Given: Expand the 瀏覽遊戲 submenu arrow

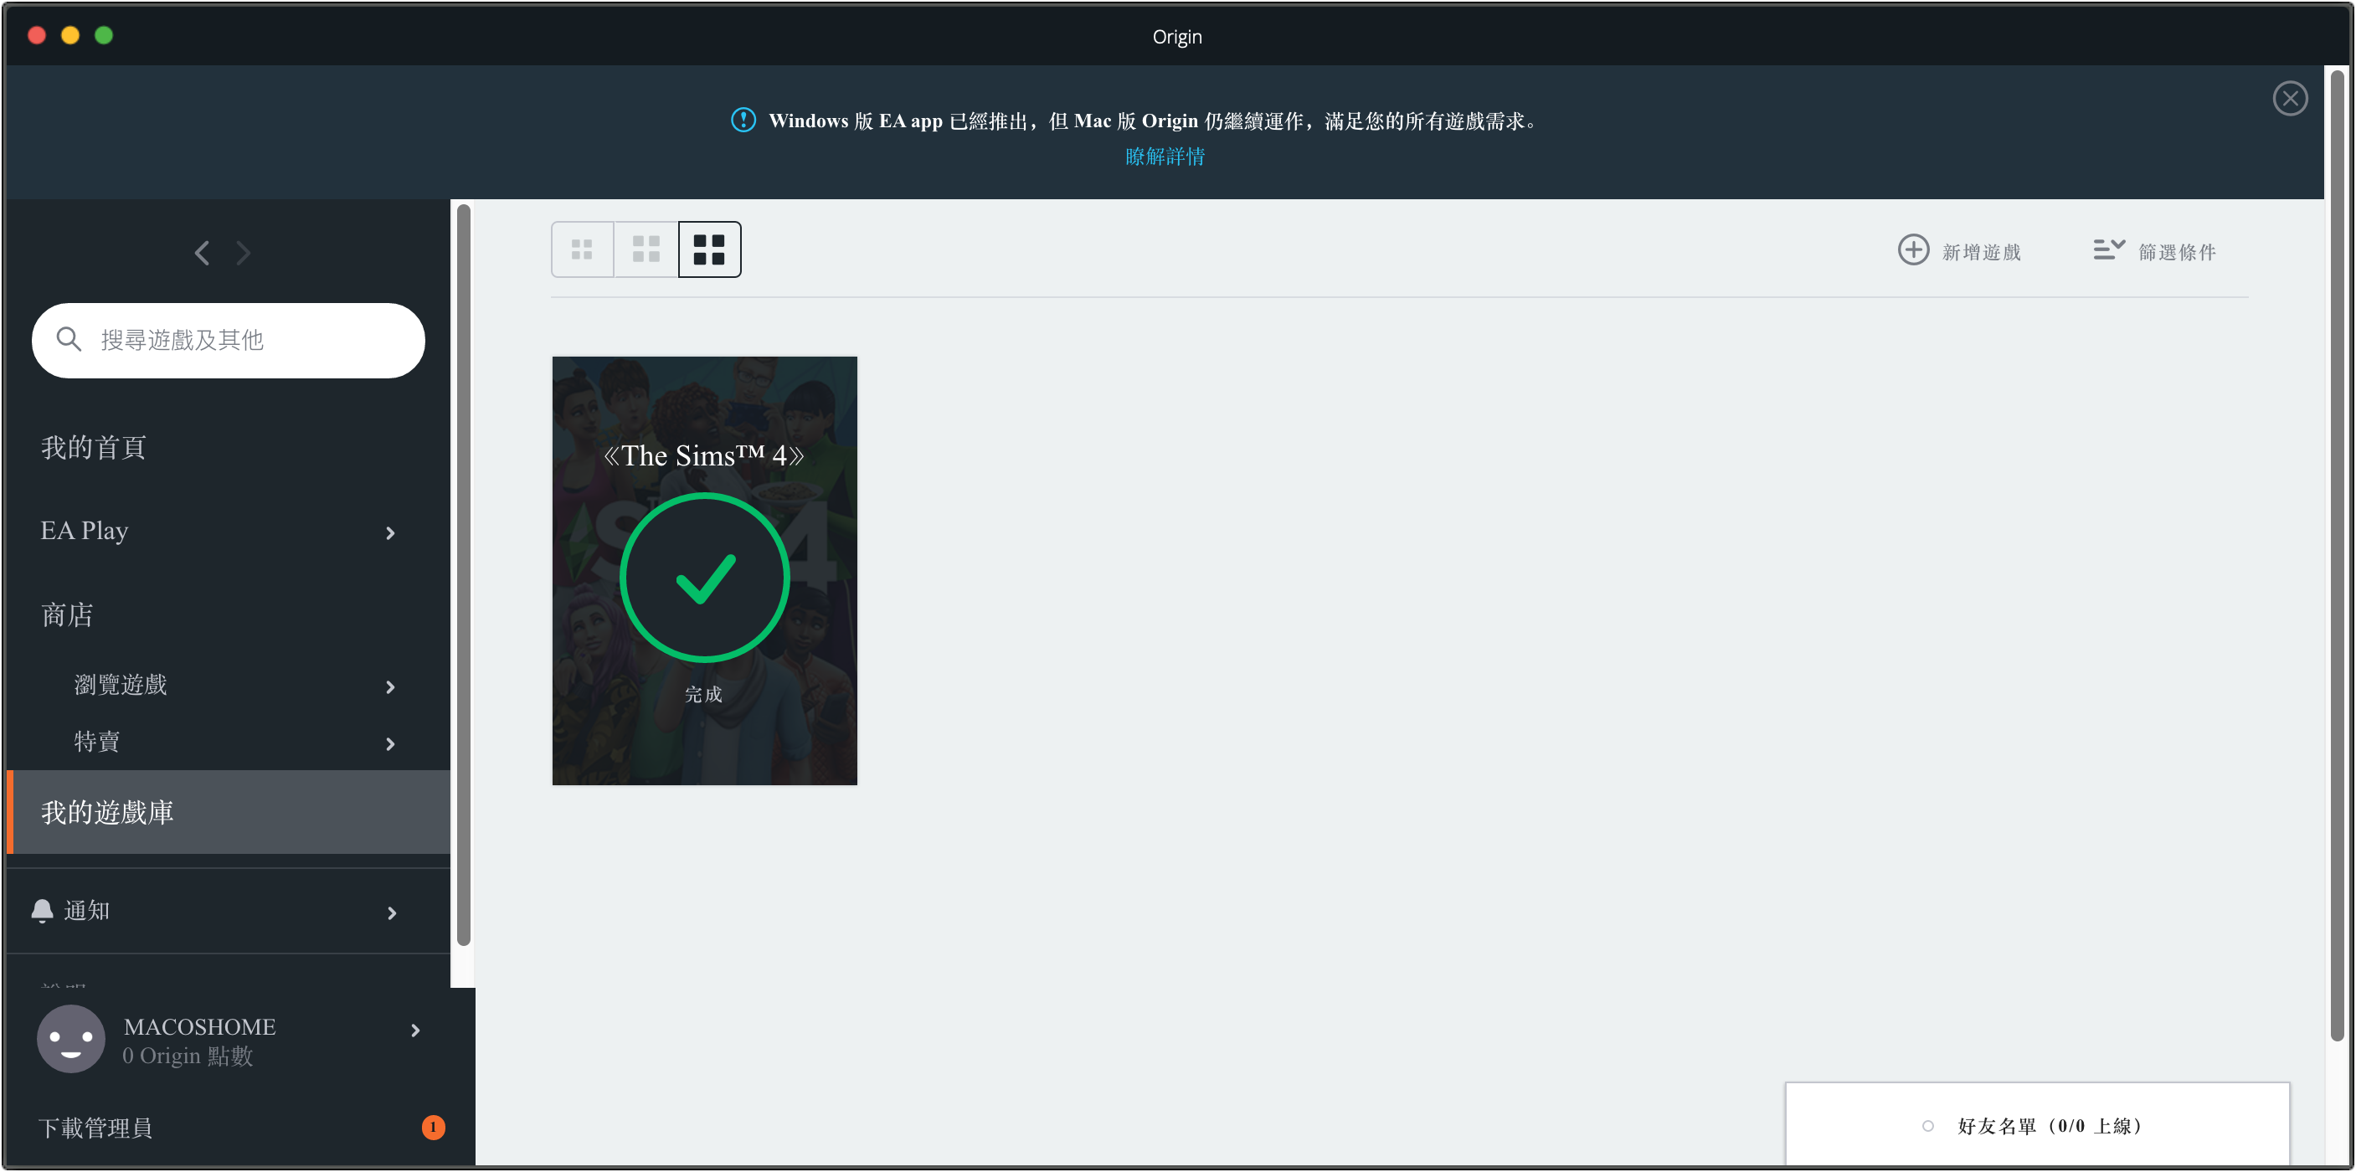Looking at the screenshot, I should (x=390, y=687).
